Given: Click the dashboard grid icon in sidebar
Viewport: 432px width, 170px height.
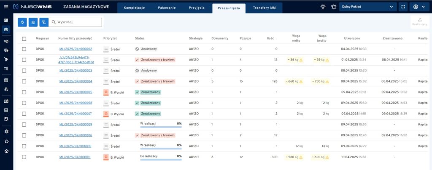Looking at the screenshot, I should point(6,20).
